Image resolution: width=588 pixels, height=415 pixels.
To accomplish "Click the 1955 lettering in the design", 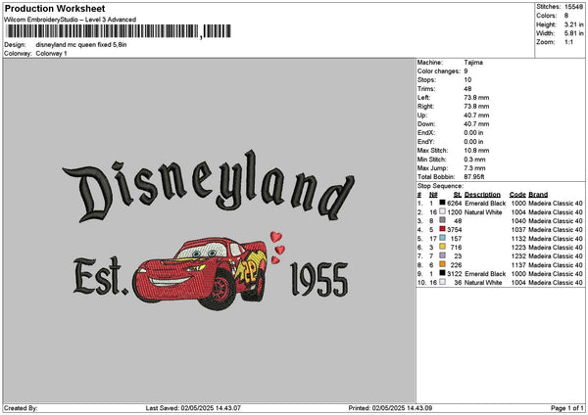I will click(319, 279).
